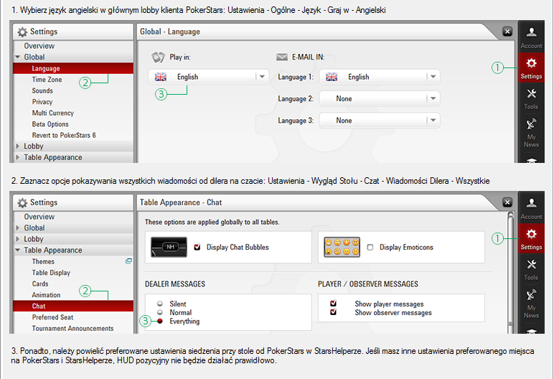
Task: Open Tools icon beside the Table Appearance - Chat panel
Action: pyautogui.click(x=531, y=269)
